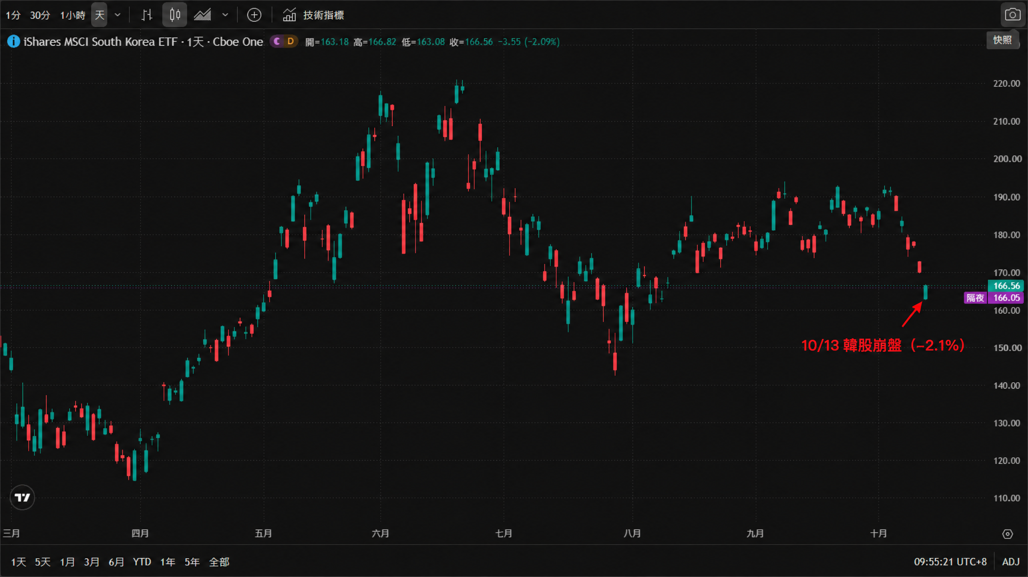
Task: Set range to 1月
Action: click(67, 562)
